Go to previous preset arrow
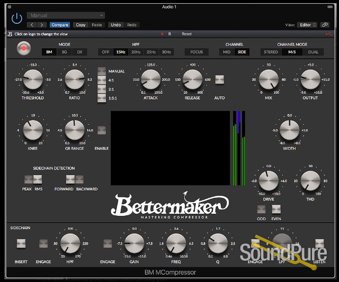This screenshot has width=339, height=282. coord(32,25)
